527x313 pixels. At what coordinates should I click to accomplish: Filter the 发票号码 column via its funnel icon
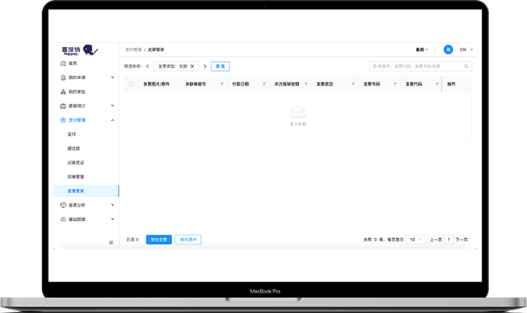point(395,84)
